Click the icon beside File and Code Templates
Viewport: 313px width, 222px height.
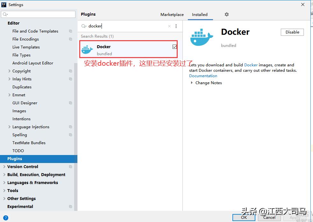click(x=70, y=31)
